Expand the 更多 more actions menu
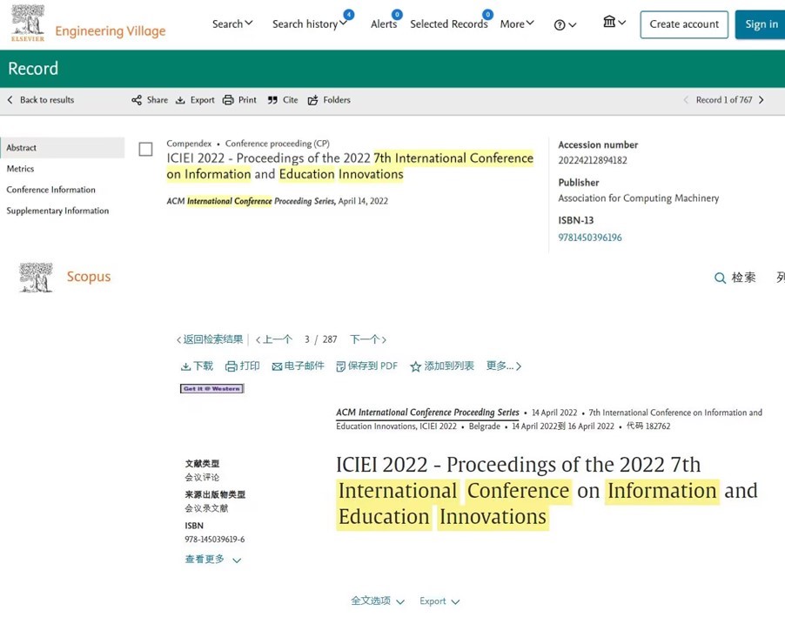The height and width of the screenshot is (624, 785). tap(504, 366)
